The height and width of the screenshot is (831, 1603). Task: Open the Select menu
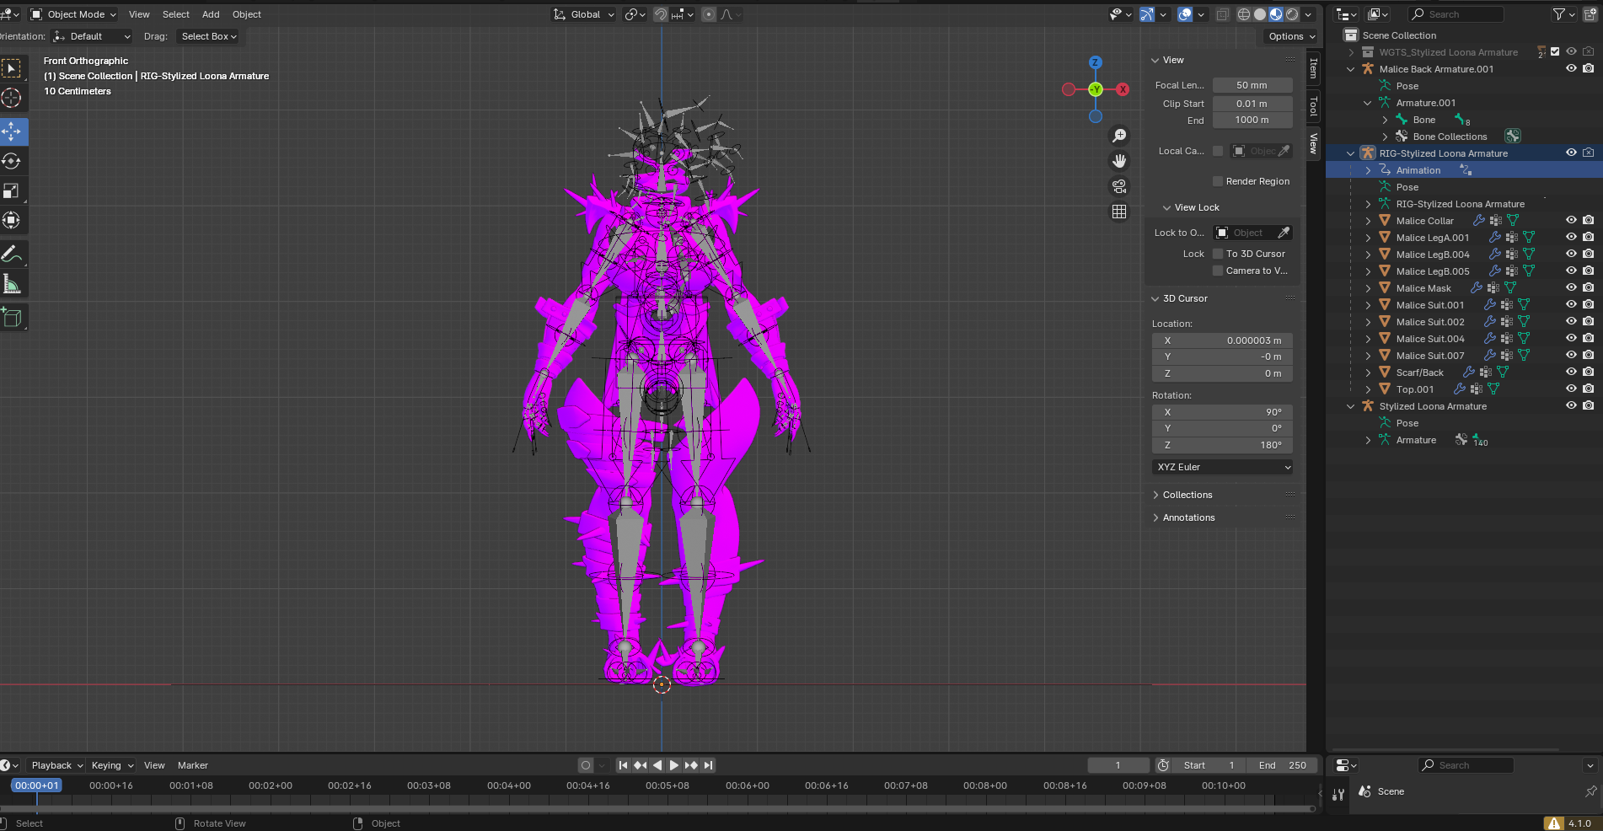click(176, 14)
